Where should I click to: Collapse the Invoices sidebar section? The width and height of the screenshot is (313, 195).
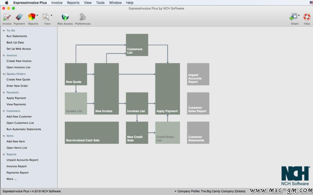(4, 55)
